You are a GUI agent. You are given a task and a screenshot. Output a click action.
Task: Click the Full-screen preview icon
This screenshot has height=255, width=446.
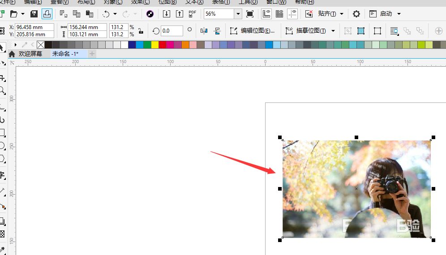click(x=250, y=14)
